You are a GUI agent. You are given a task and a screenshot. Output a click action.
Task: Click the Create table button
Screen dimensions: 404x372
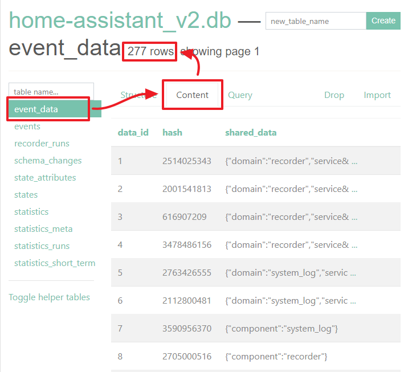coord(383,21)
